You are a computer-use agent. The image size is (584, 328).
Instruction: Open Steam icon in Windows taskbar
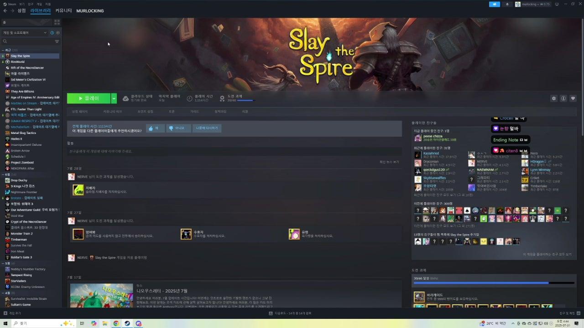click(x=127, y=323)
